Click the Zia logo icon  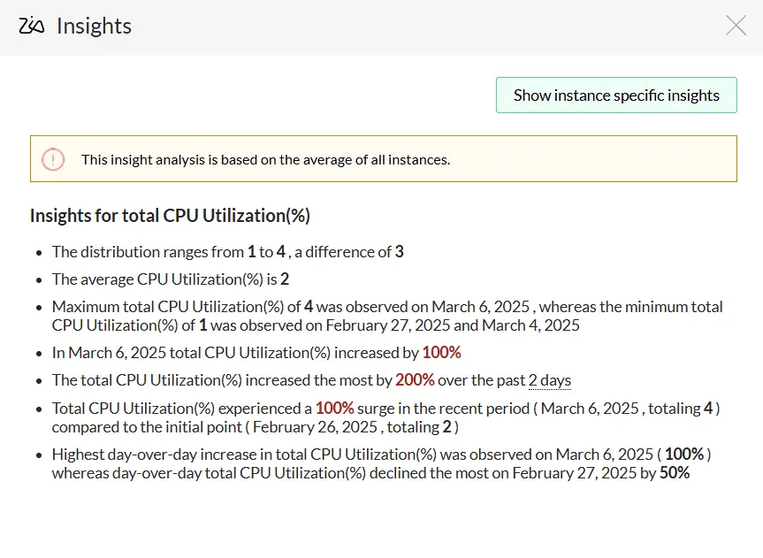(x=32, y=26)
